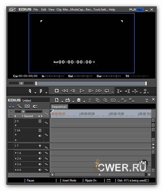
Task: Click the New sequence document icon
Action: 56,100
